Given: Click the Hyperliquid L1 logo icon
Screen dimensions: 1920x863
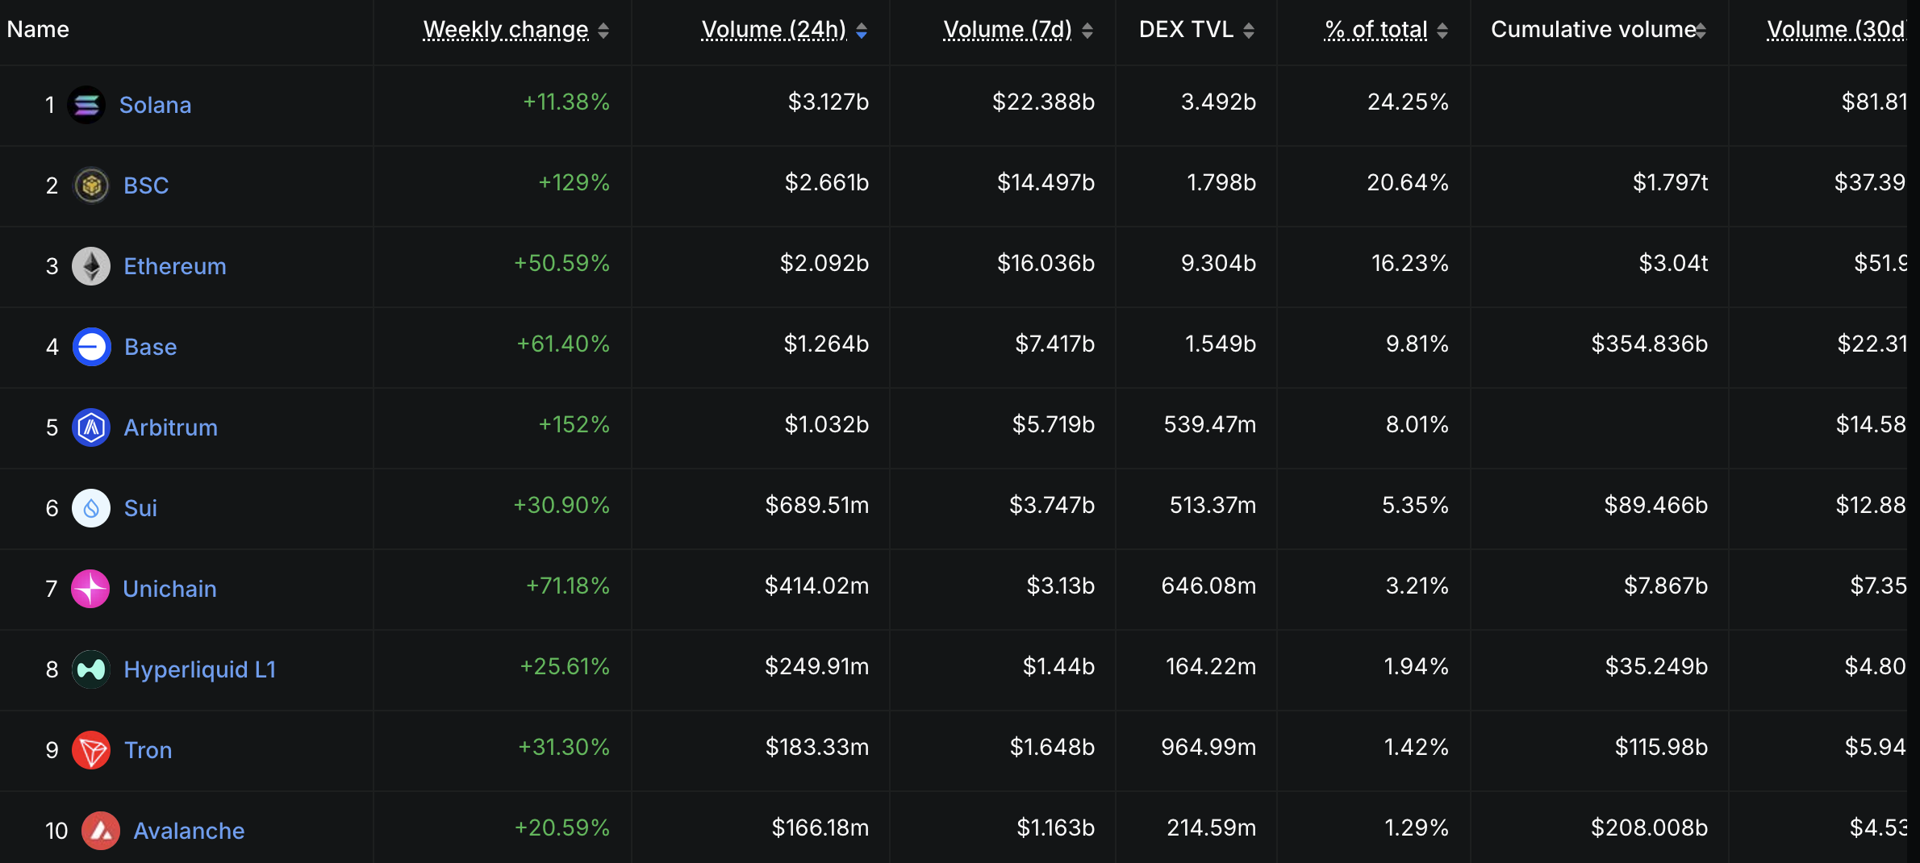Looking at the screenshot, I should [x=91, y=669].
